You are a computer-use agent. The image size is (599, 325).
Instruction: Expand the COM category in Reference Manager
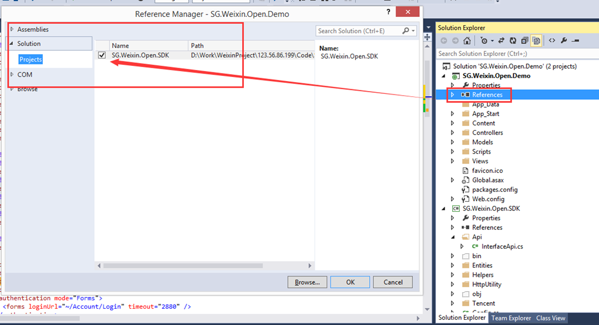pos(12,75)
